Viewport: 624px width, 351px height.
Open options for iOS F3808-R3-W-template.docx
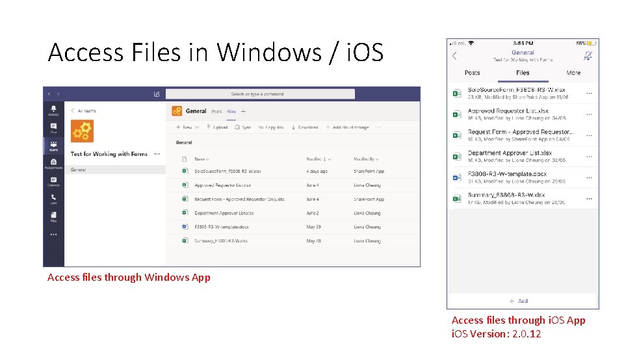click(590, 177)
